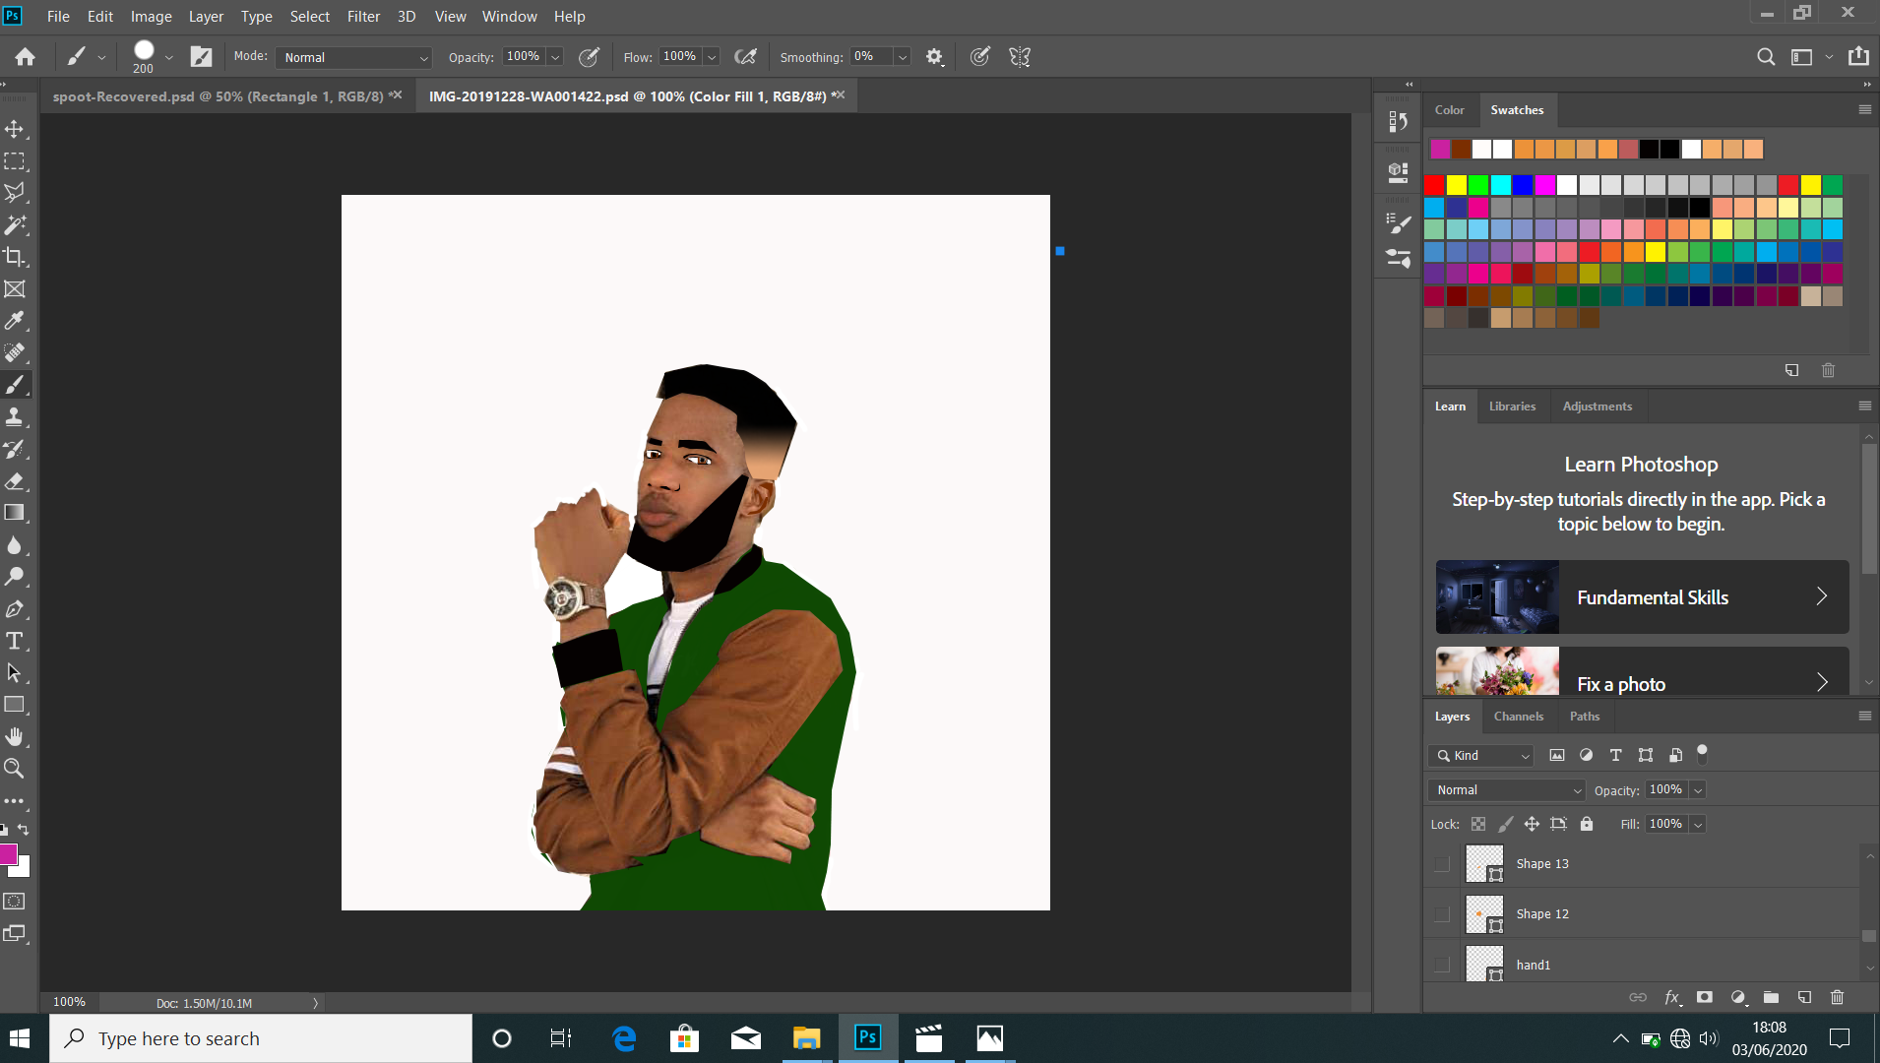Switch to the Color tab
The width and height of the screenshot is (1880, 1063).
click(x=1449, y=110)
